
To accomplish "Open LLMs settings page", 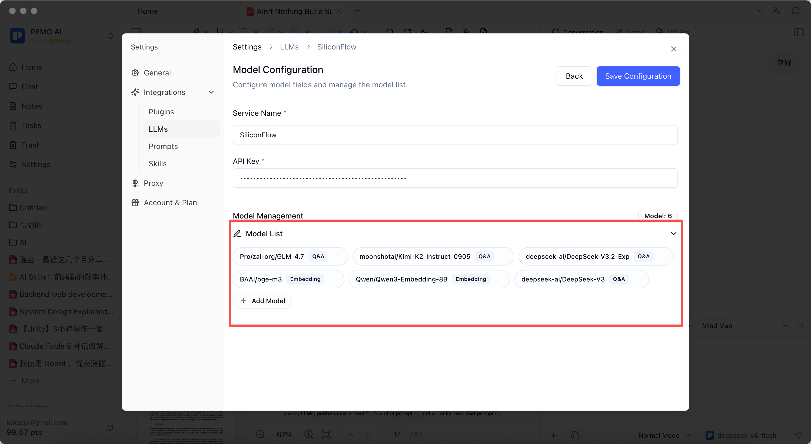I will coord(182,129).
